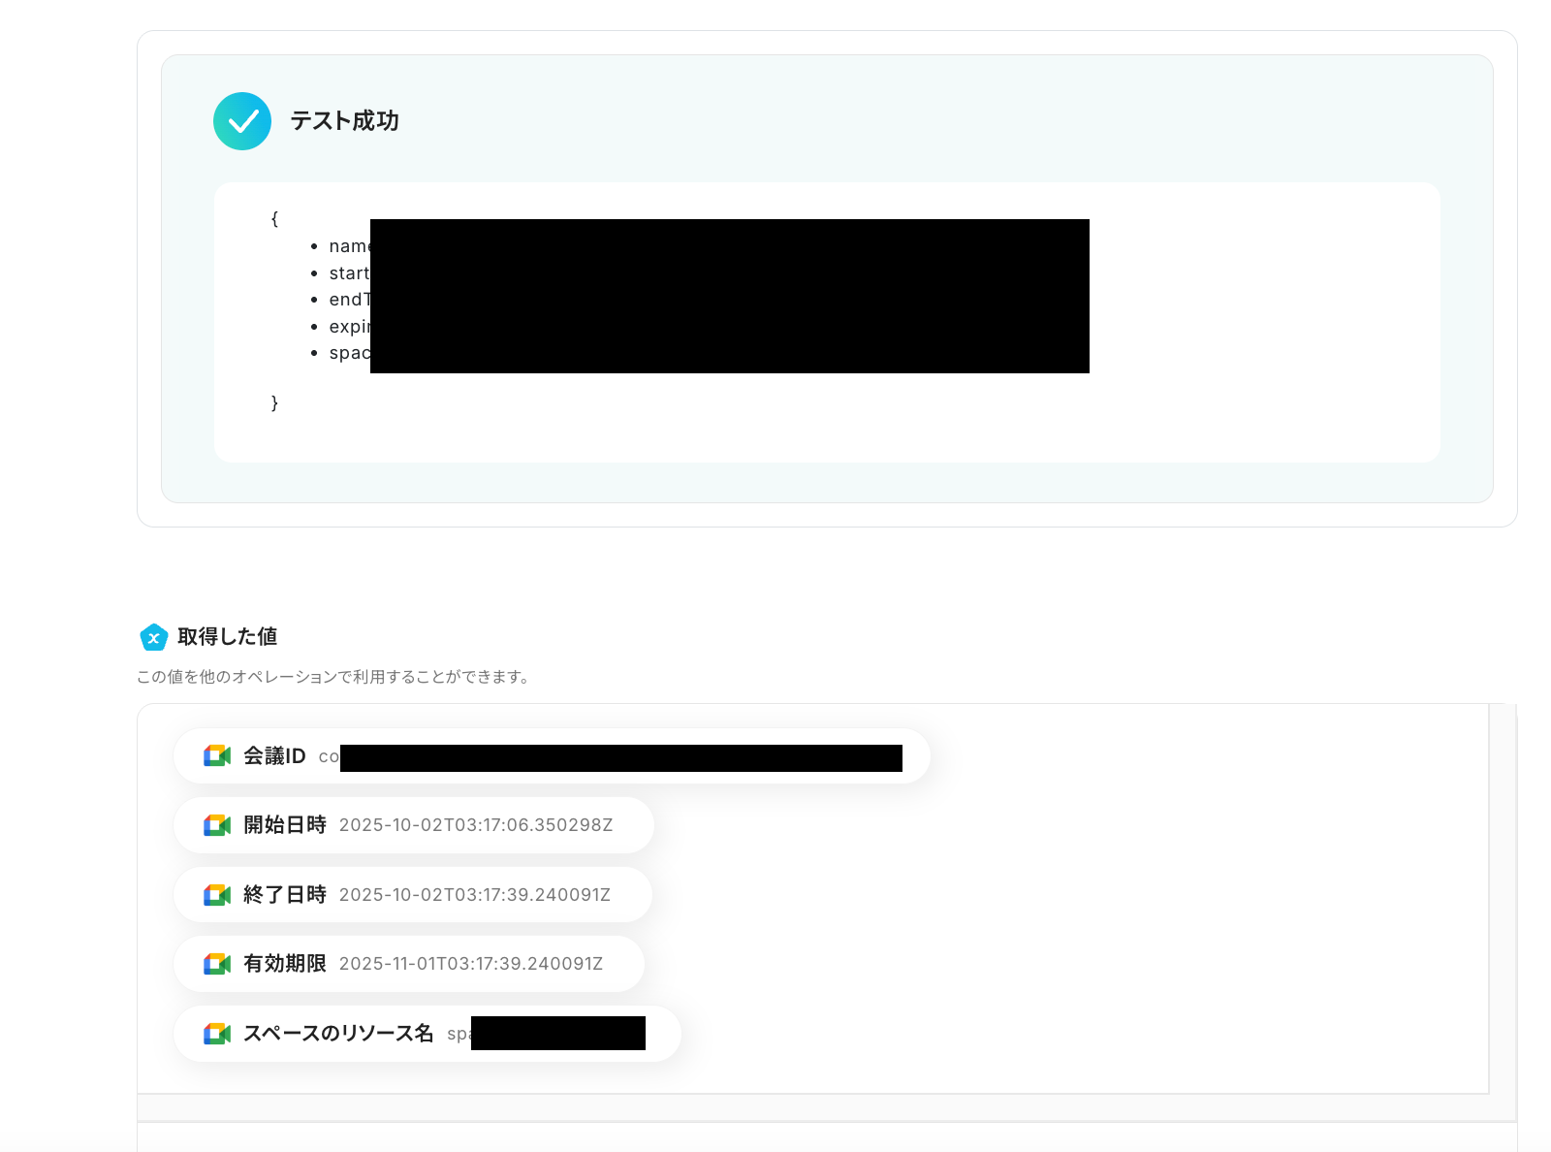Click the Google Meet icon for 終了日時

click(x=217, y=895)
